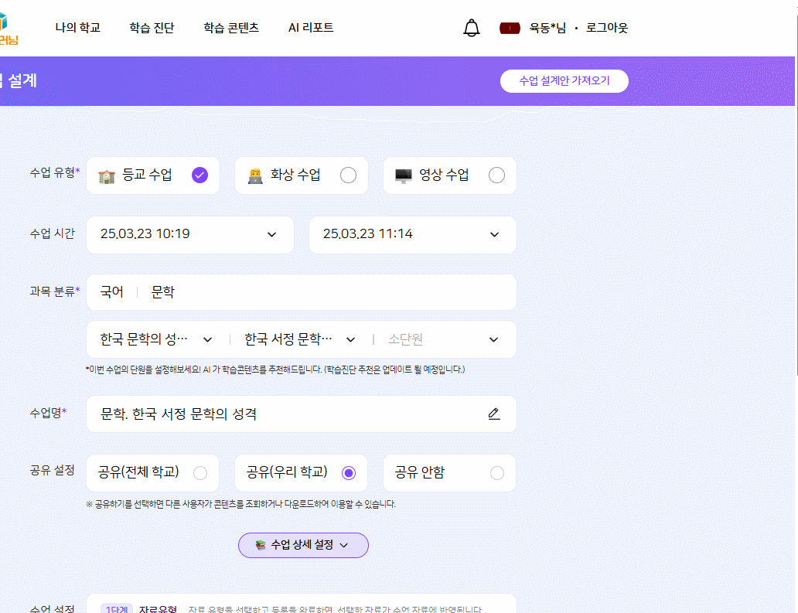Open the 나의 학교 menu

(x=78, y=28)
